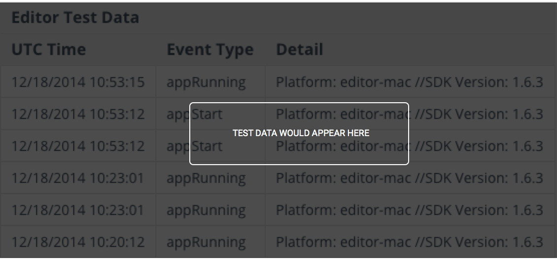The height and width of the screenshot is (259, 557).
Task: Click the lower appStart event cell
Action: [177, 146]
